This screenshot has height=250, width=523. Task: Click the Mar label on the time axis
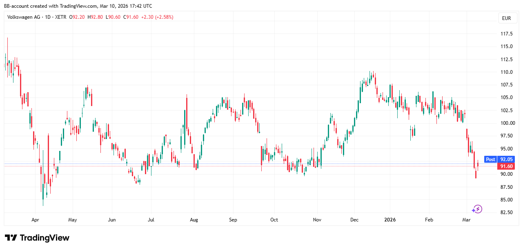point(466,220)
